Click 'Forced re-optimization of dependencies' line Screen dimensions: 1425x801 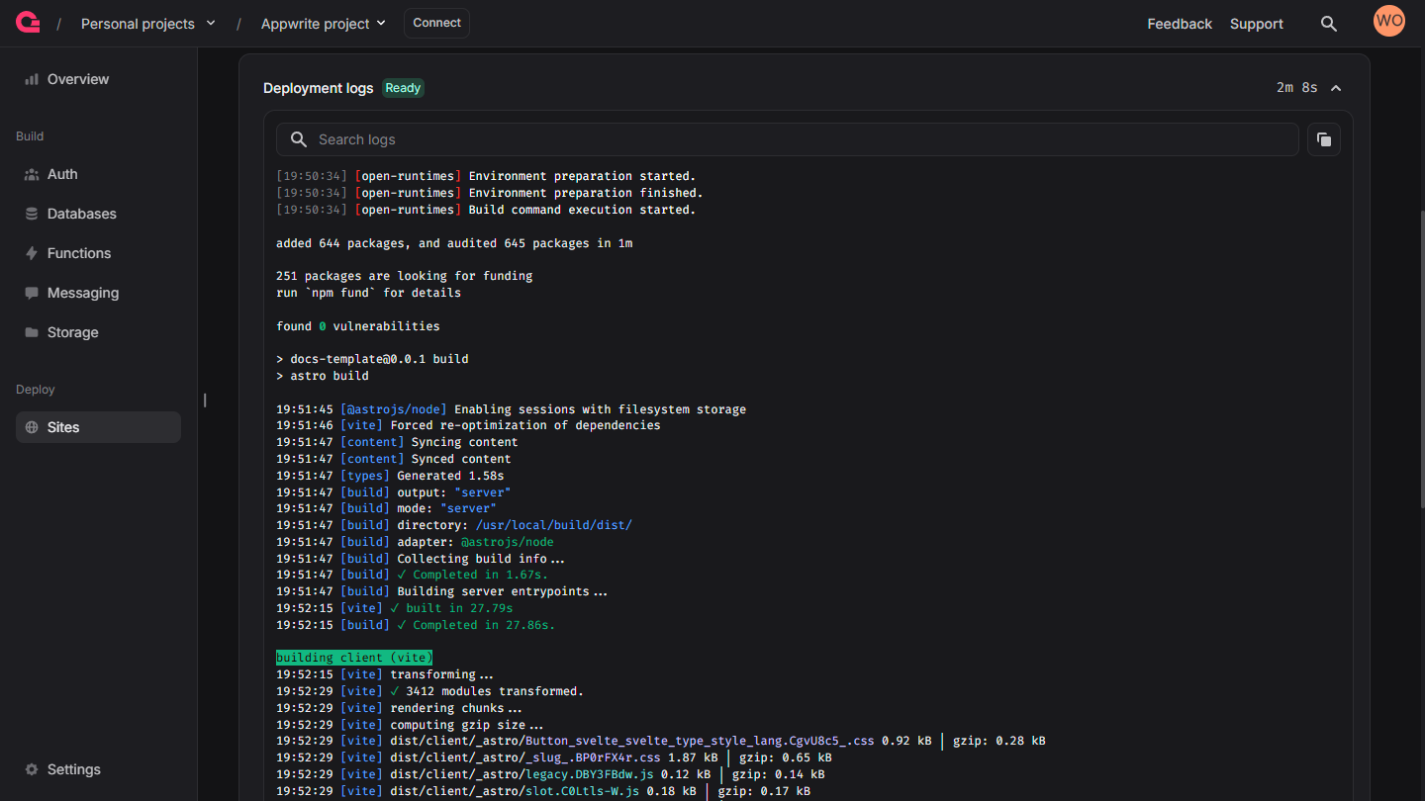468,425
